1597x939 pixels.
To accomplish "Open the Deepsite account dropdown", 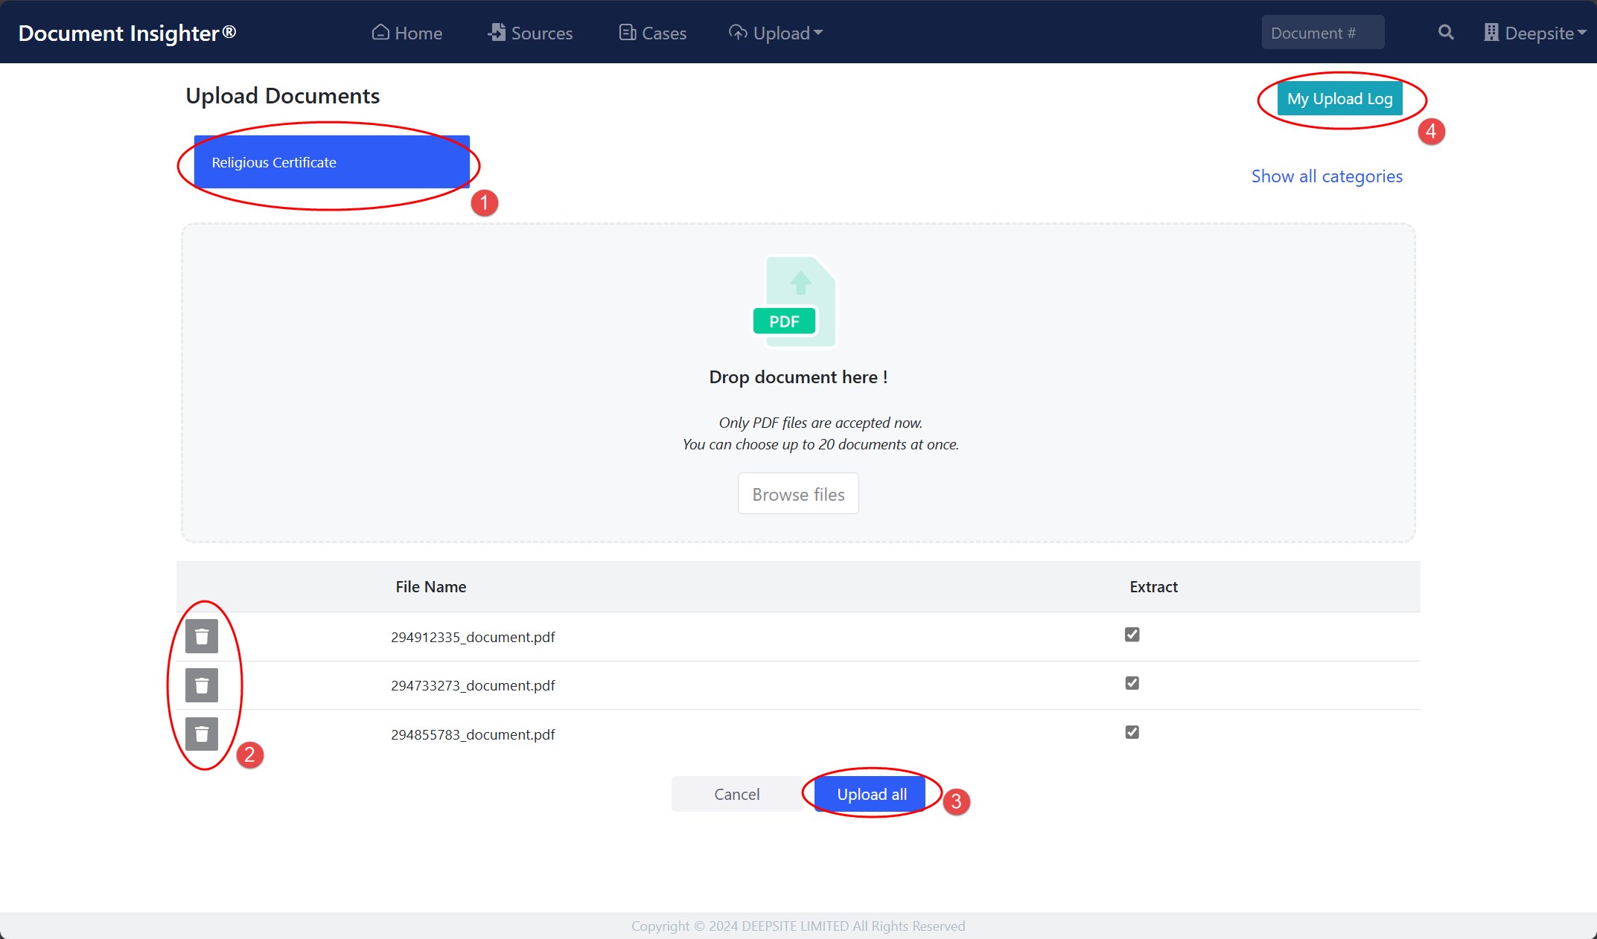I will point(1534,33).
